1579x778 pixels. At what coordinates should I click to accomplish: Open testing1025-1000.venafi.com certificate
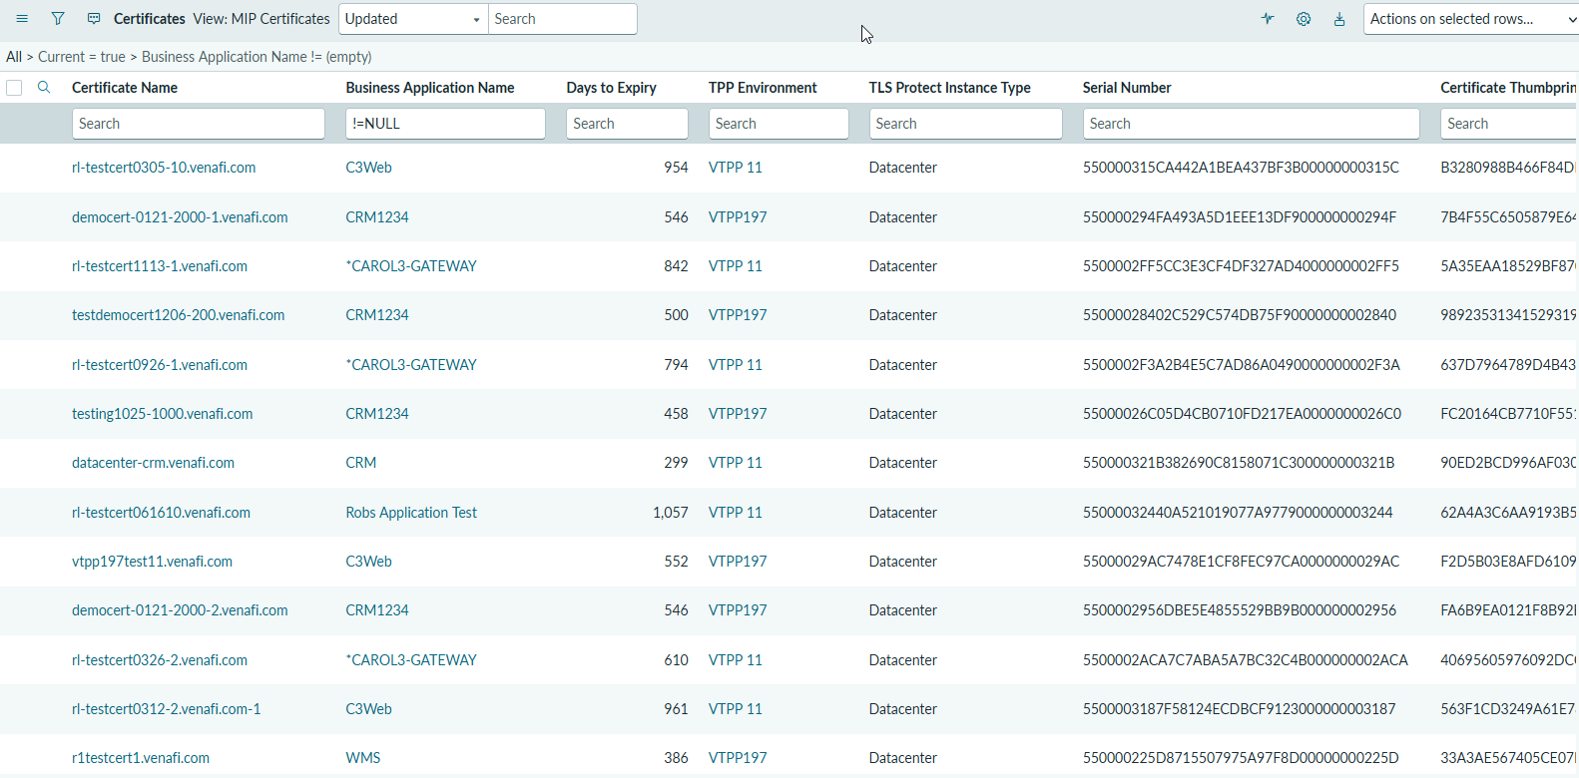click(x=162, y=414)
